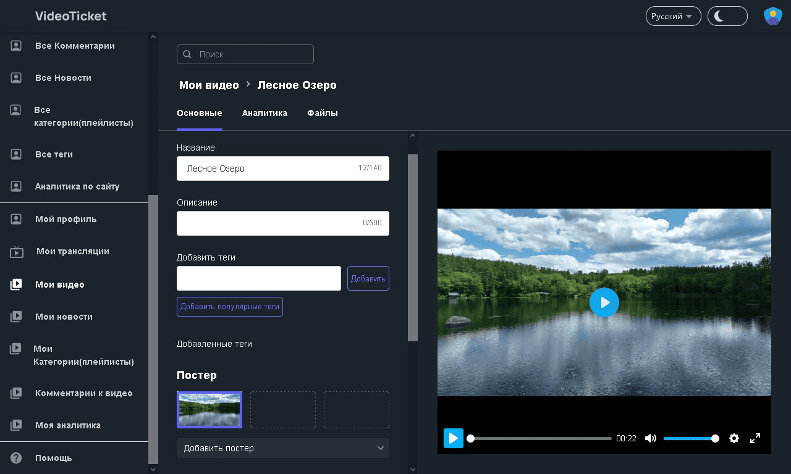Click the video player settings gear icon
Screen dimensions: 791x474
click(x=734, y=438)
